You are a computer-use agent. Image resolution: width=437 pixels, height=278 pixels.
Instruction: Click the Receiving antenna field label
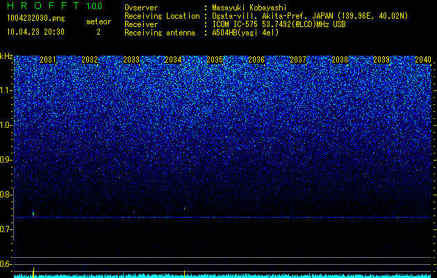(x=160, y=33)
